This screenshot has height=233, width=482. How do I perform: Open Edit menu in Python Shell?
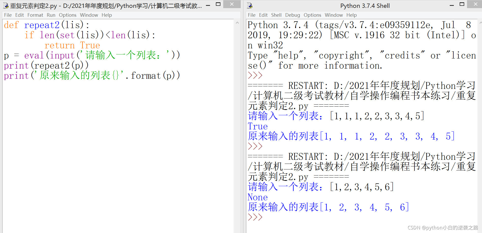(263, 15)
